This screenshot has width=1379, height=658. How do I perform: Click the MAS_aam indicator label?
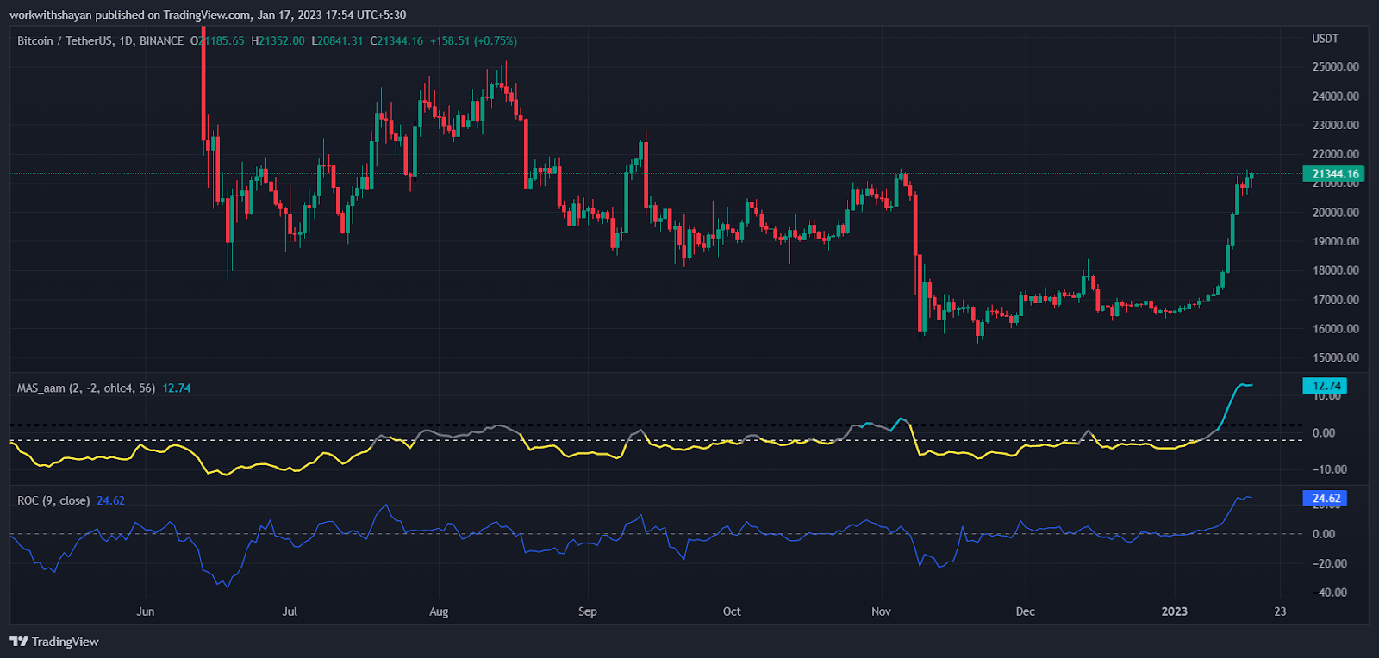86,388
